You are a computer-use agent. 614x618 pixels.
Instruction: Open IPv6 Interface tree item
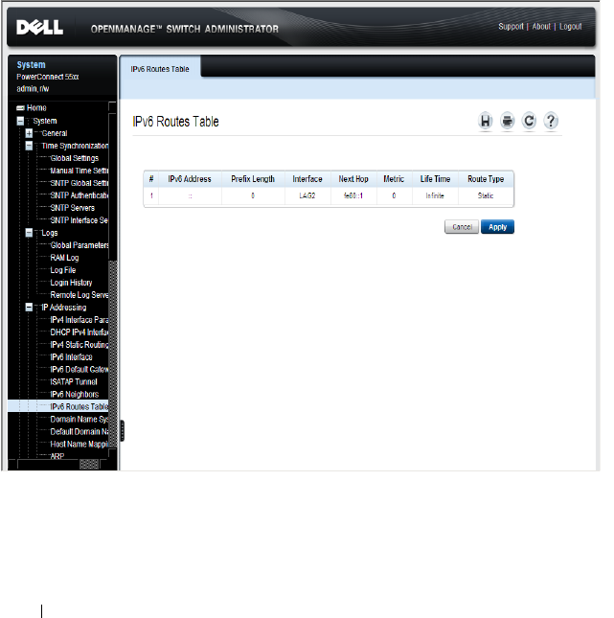tap(71, 357)
